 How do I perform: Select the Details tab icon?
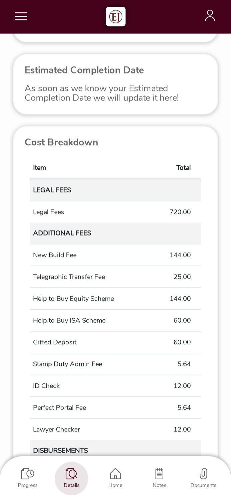click(x=71, y=474)
